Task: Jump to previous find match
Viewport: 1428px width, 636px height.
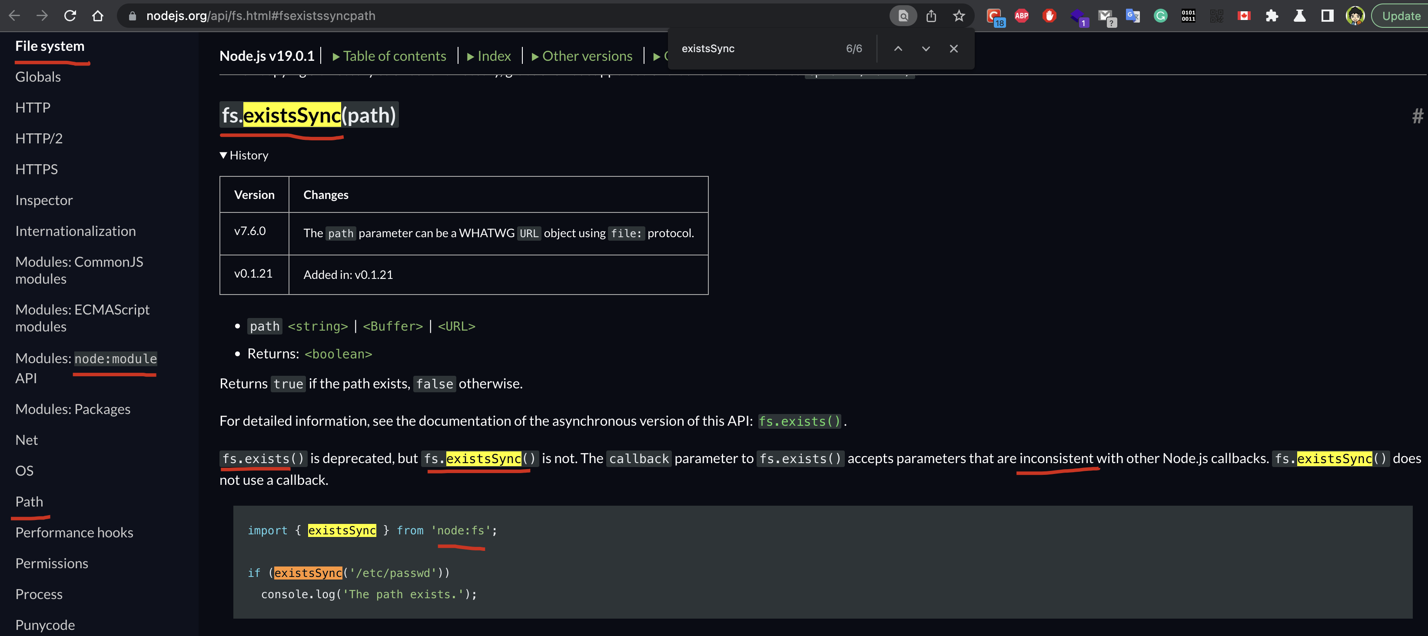Action: point(898,49)
